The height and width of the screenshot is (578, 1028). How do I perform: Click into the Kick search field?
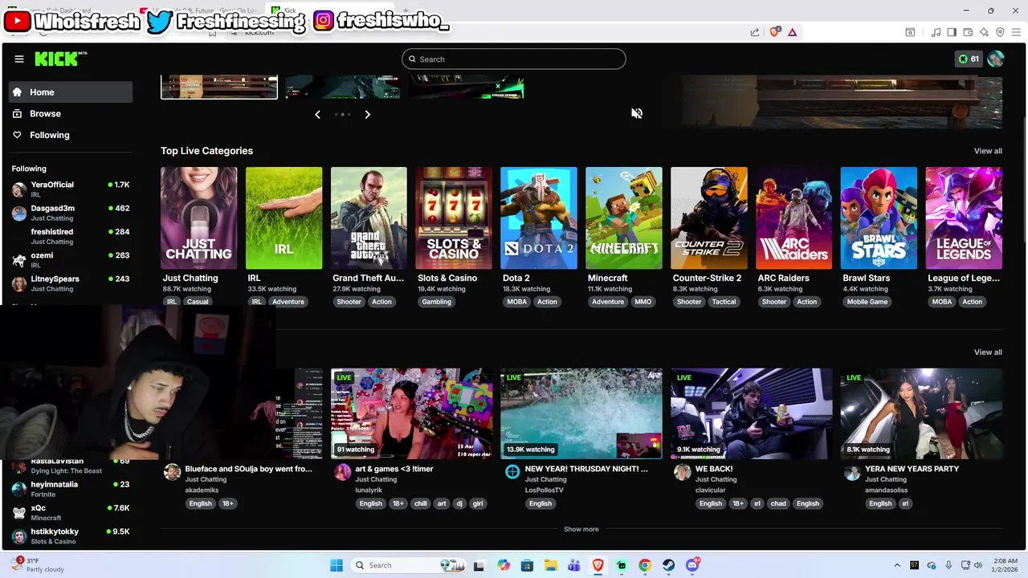click(x=514, y=59)
